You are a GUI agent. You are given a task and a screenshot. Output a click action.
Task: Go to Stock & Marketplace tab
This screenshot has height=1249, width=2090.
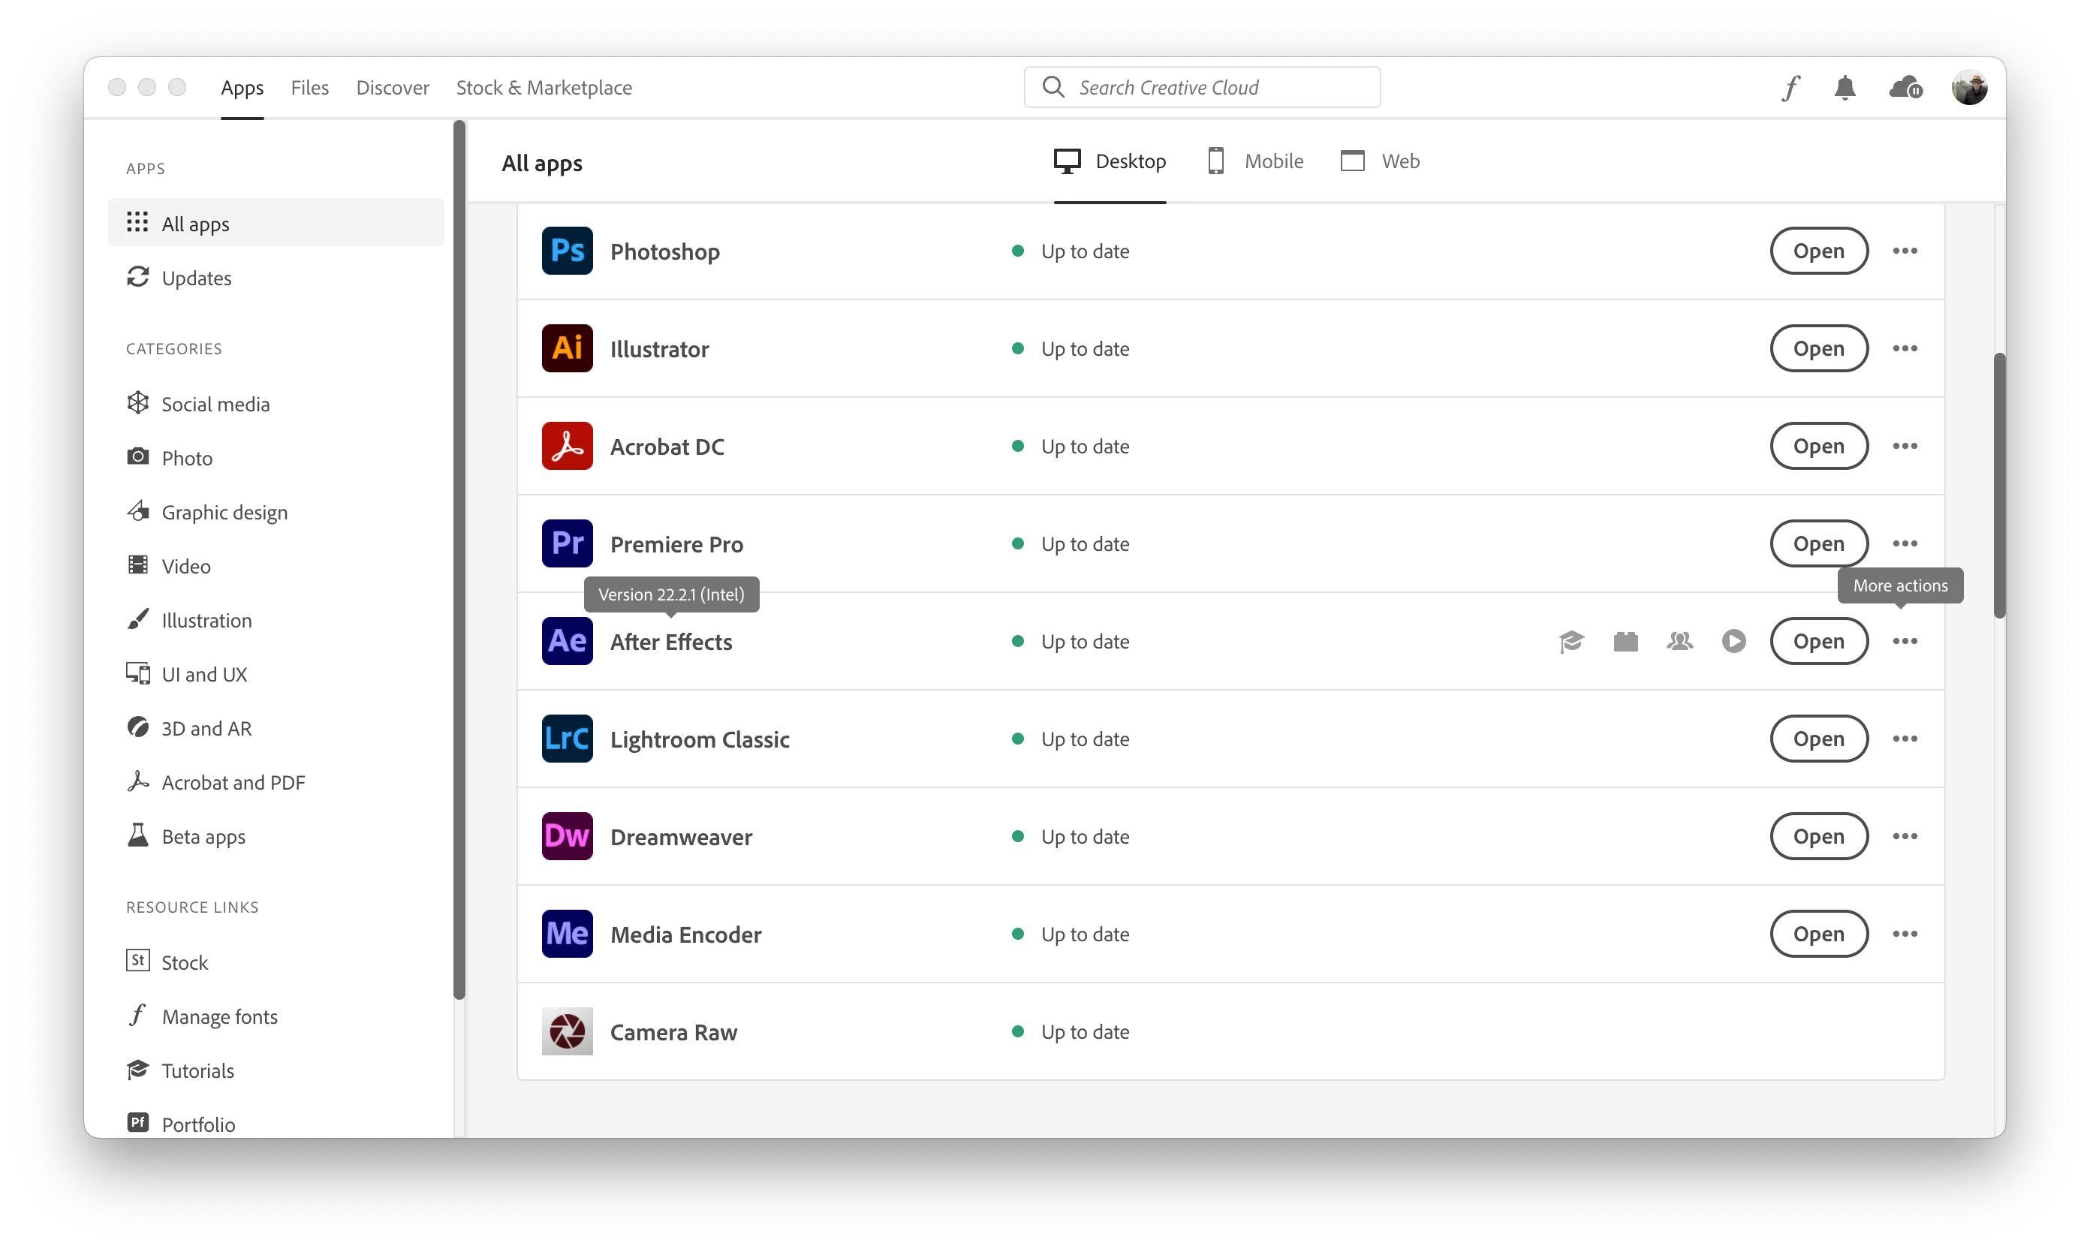pos(543,88)
